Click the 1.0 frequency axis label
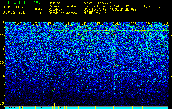The height and width of the screenshot is (109, 172). pyautogui.click(x=2, y=49)
